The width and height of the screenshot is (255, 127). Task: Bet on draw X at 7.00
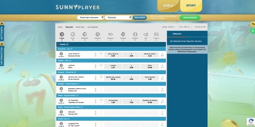tap(131, 101)
